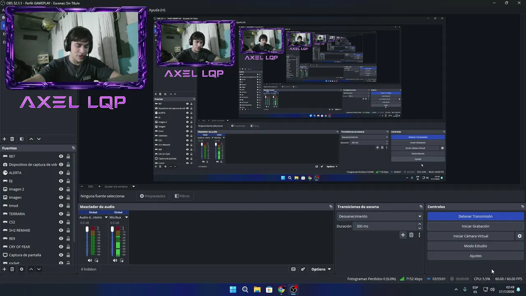
Task: Open source properties gear below sources list
Action: click(22, 269)
